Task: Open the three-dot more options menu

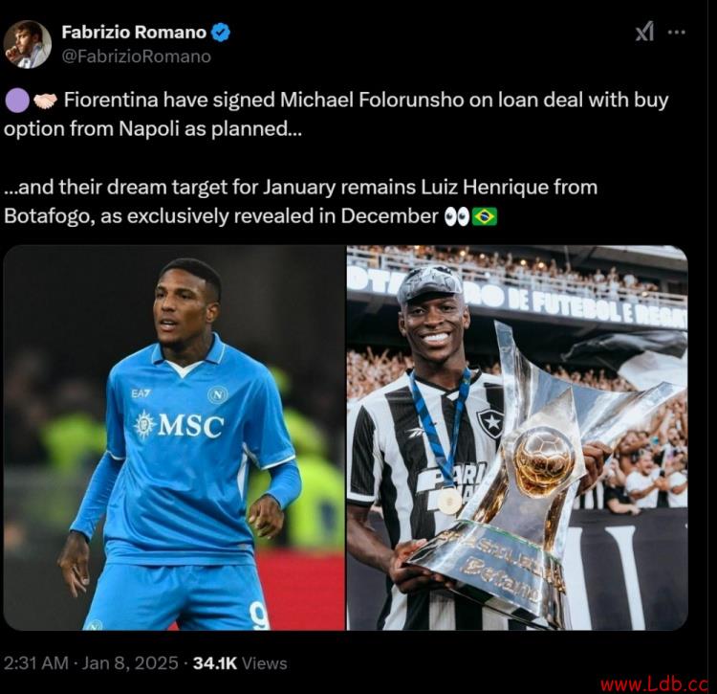Action: pyautogui.click(x=677, y=32)
